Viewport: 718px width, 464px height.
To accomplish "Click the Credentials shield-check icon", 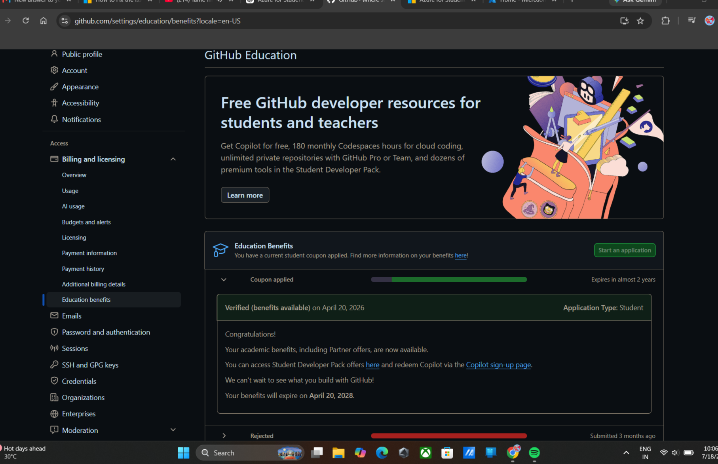I will pos(54,381).
